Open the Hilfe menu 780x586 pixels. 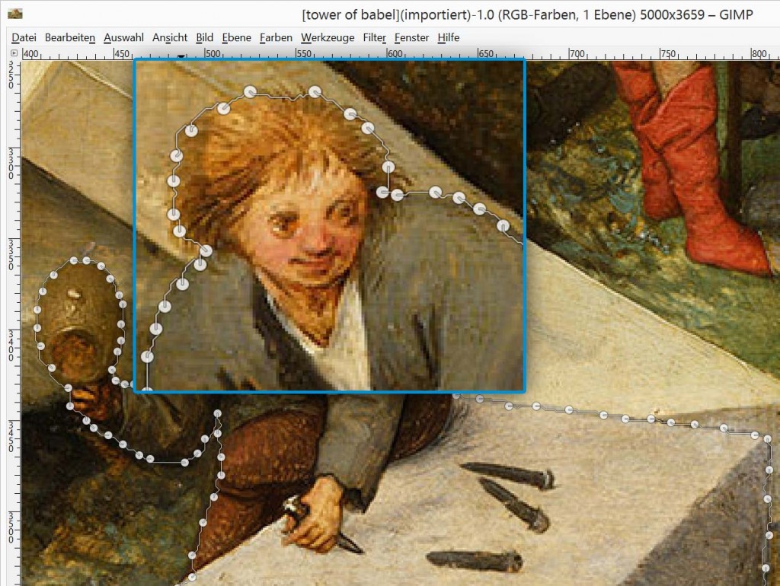click(448, 37)
